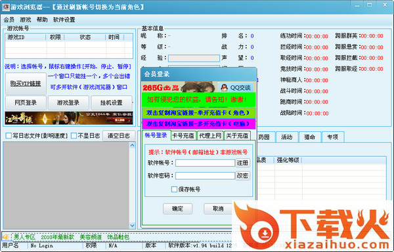Viewport: 394px width, 252px height.
Task: Click the 饰品鞋包 ticker link
Action: 118,237
